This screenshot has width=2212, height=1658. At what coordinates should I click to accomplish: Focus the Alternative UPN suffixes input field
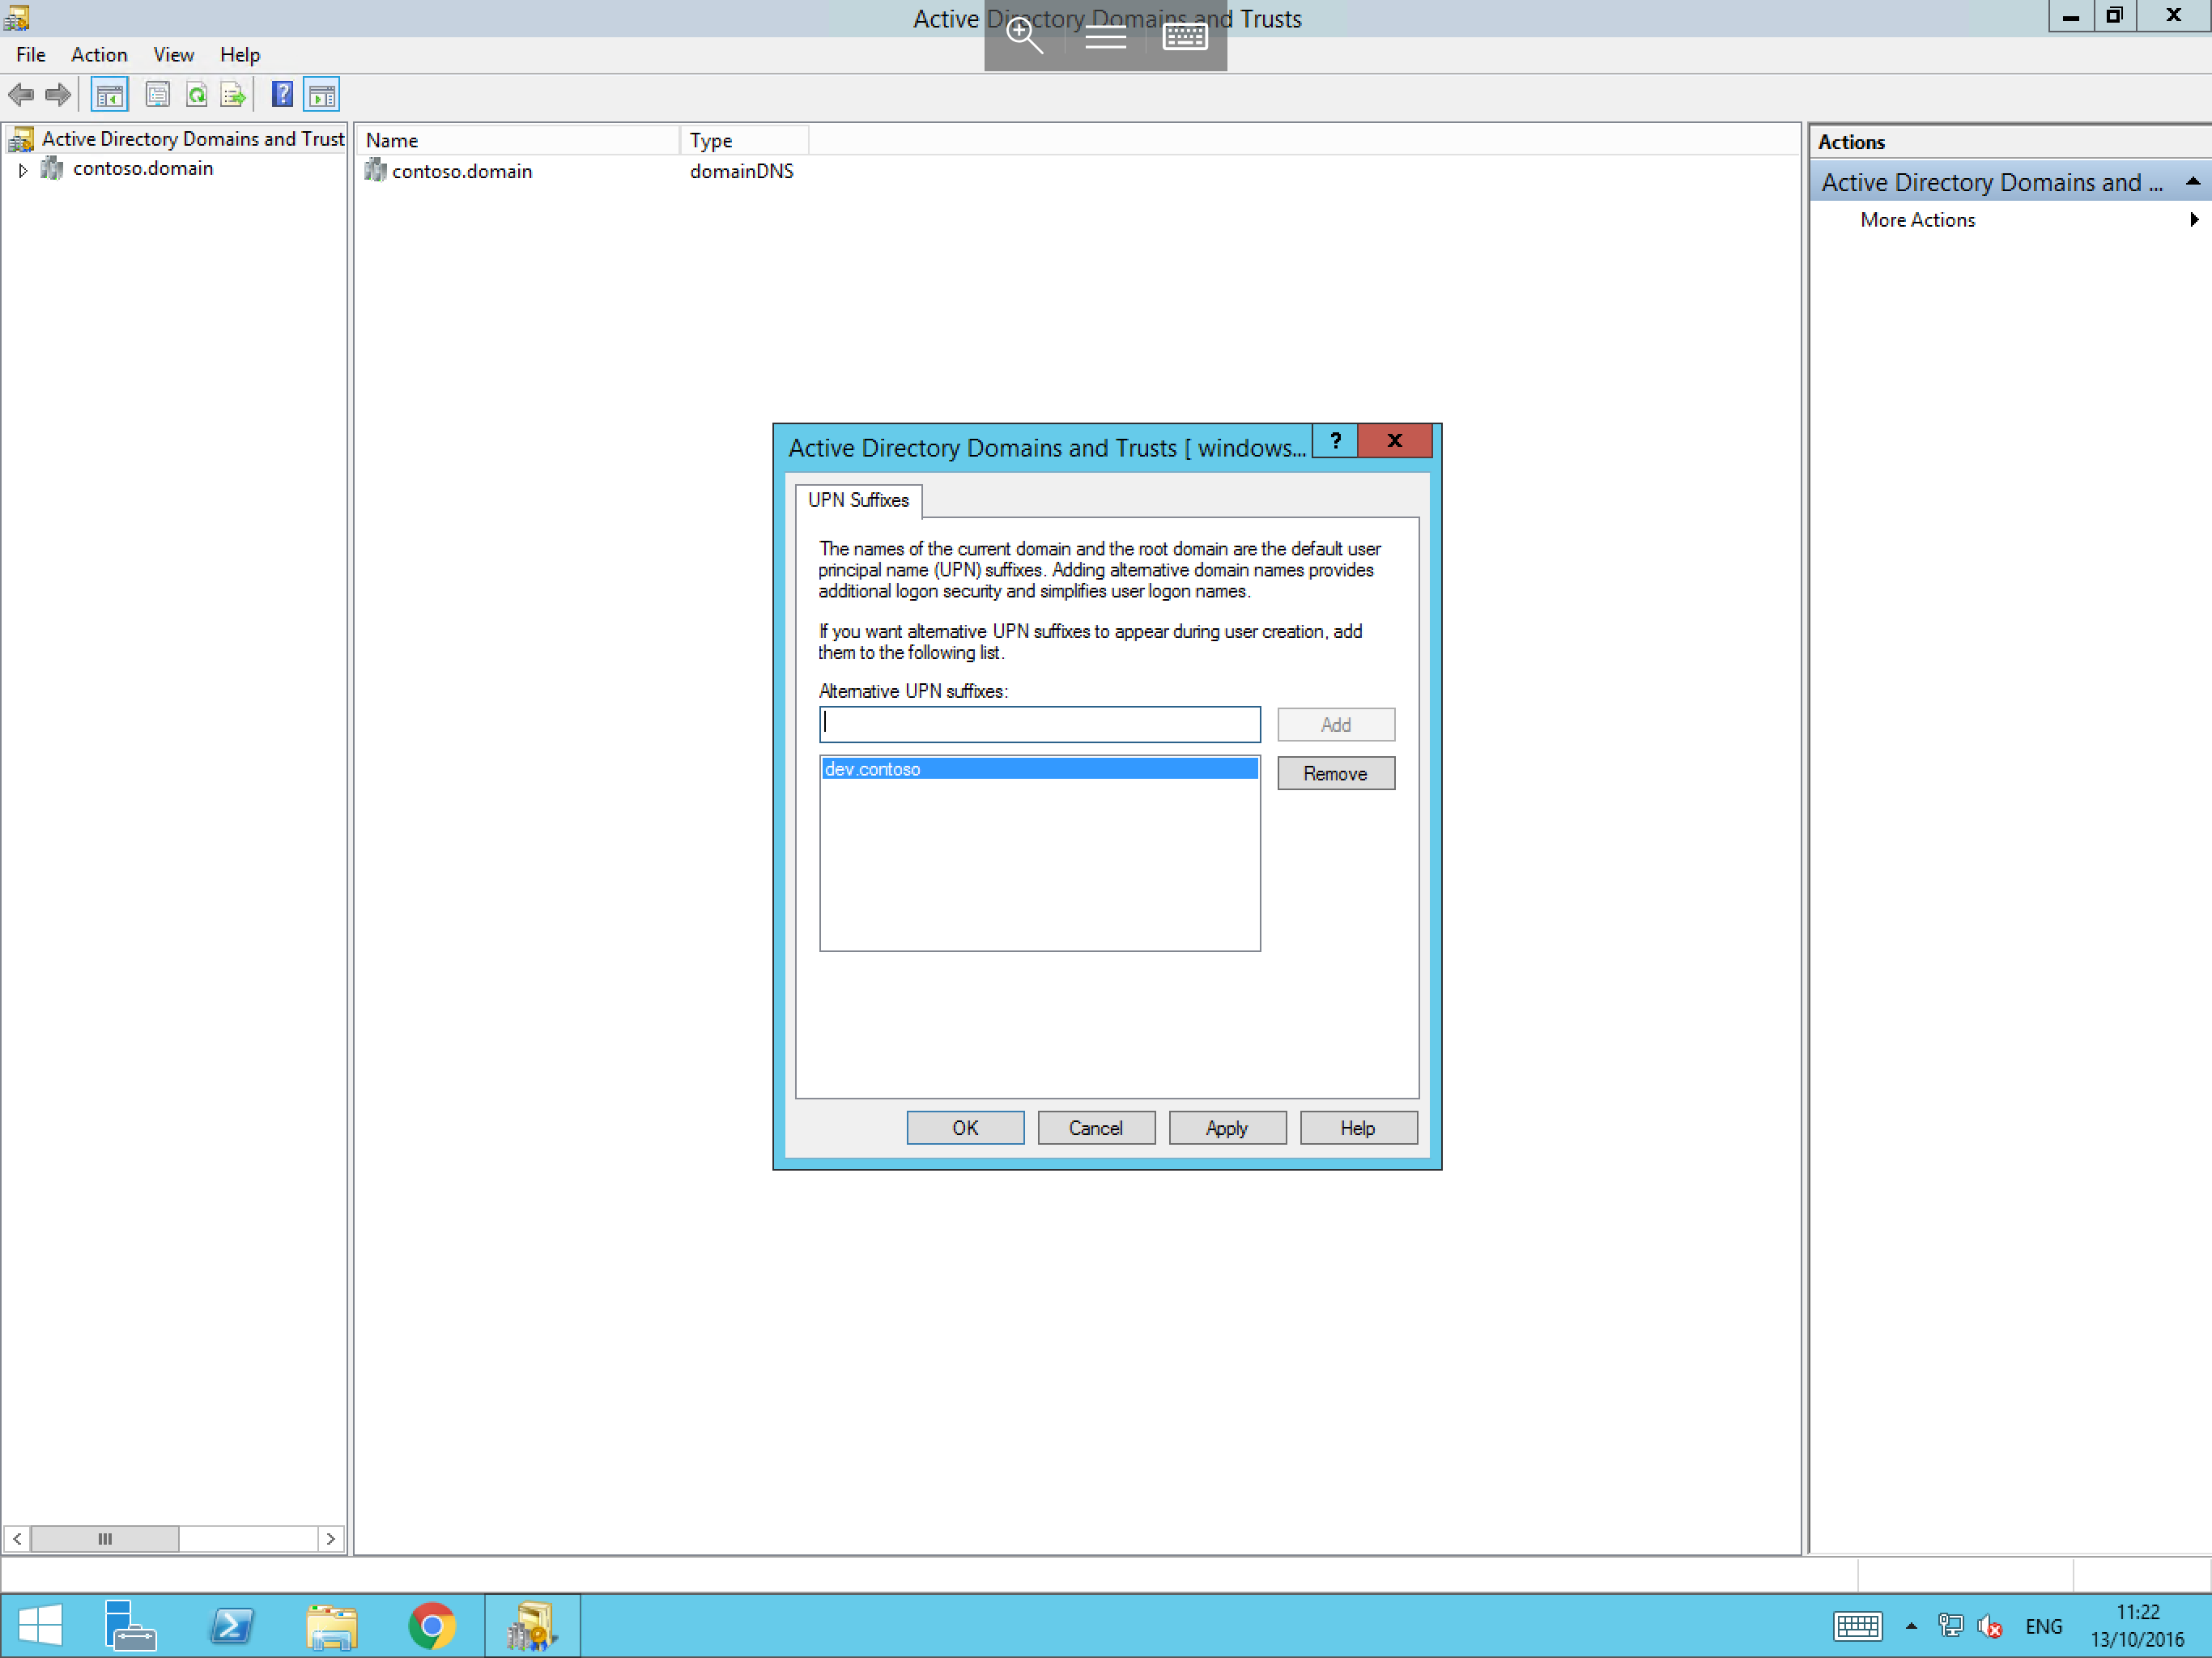pyautogui.click(x=1039, y=725)
